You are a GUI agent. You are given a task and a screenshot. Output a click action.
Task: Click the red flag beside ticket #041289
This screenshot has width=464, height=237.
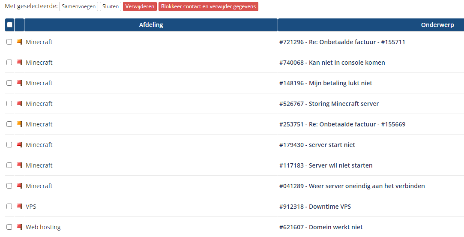point(19,186)
